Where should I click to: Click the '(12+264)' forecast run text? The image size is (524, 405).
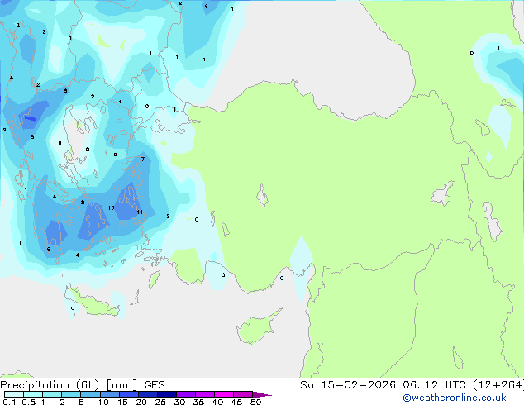click(498, 385)
